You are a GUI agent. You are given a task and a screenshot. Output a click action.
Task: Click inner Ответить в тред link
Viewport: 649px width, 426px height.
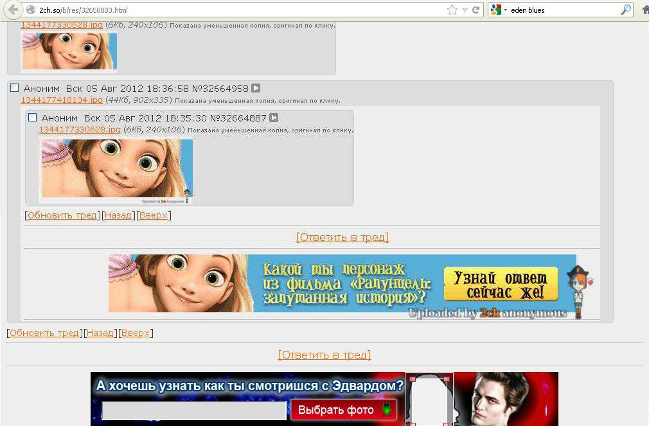[x=342, y=237]
